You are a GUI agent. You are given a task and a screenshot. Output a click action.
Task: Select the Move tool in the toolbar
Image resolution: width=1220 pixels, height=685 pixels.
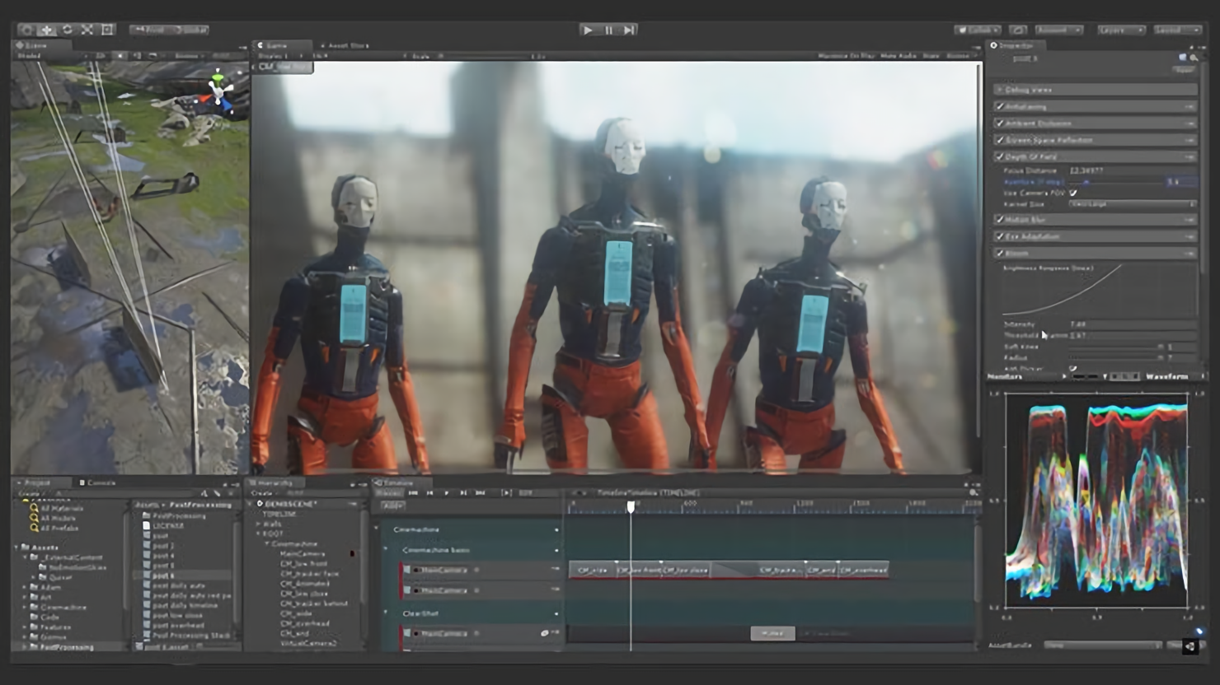[47, 30]
